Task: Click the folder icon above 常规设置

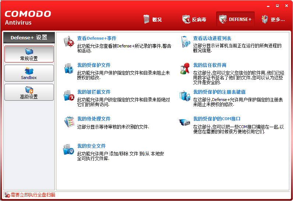Action: click(29, 51)
